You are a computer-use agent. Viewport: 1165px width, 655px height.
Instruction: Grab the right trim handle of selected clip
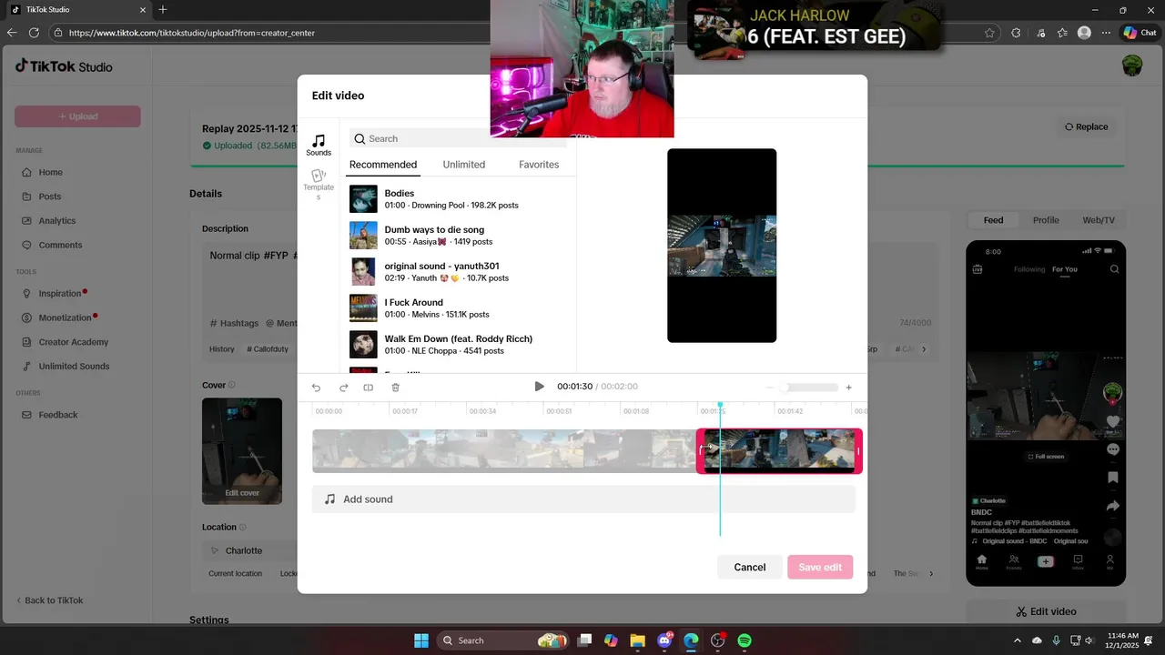(x=858, y=450)
